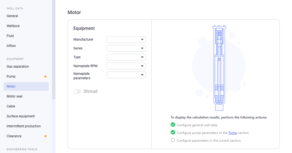Follow the Pump link in instructions
The height and width of the screenshot is (153, 292).
233,133
